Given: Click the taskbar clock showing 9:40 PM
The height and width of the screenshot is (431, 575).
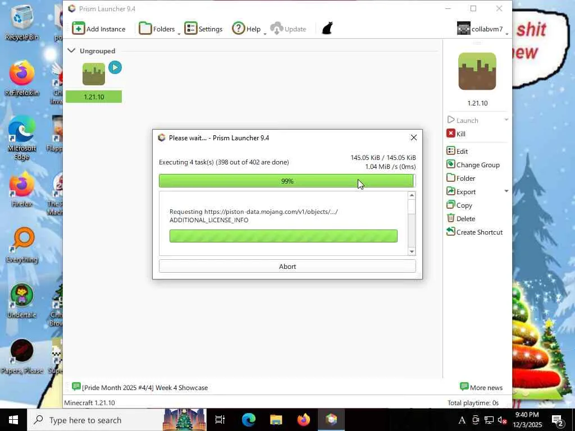Looking at the screenshot, I should 527,420.
